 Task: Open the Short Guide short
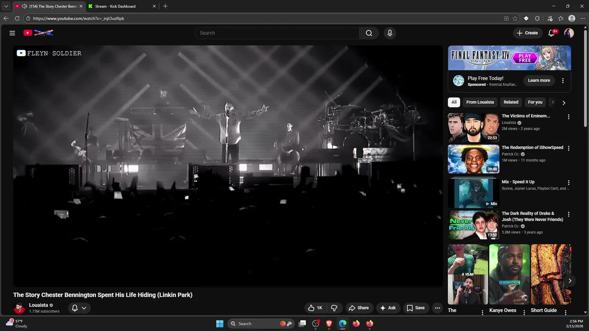click(551, 274)
